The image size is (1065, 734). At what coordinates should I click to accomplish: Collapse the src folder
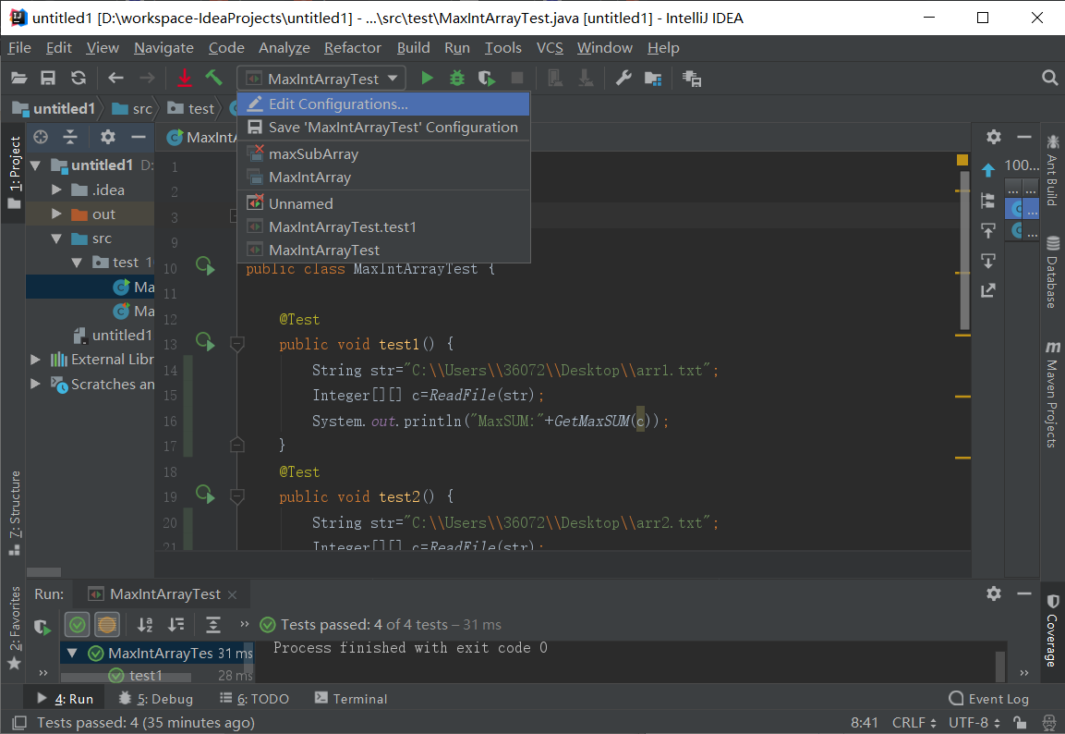(x=57, y=239)
